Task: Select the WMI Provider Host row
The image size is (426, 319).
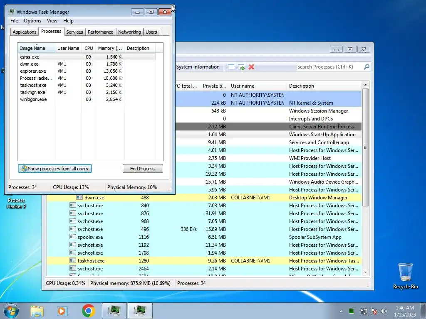Action: [268, 158]
